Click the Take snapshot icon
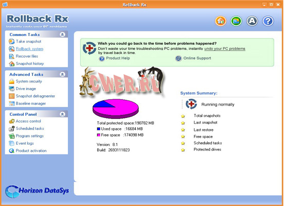The image size is (288, 206). coord(11,41)
